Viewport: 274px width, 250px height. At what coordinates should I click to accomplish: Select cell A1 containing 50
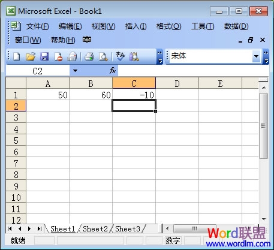click(47, 95)
